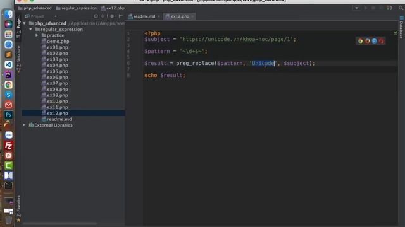405x227 pixels.
Task: Click the Finder icon in dock
Action: pyautogui.click(x=8, y=14)
